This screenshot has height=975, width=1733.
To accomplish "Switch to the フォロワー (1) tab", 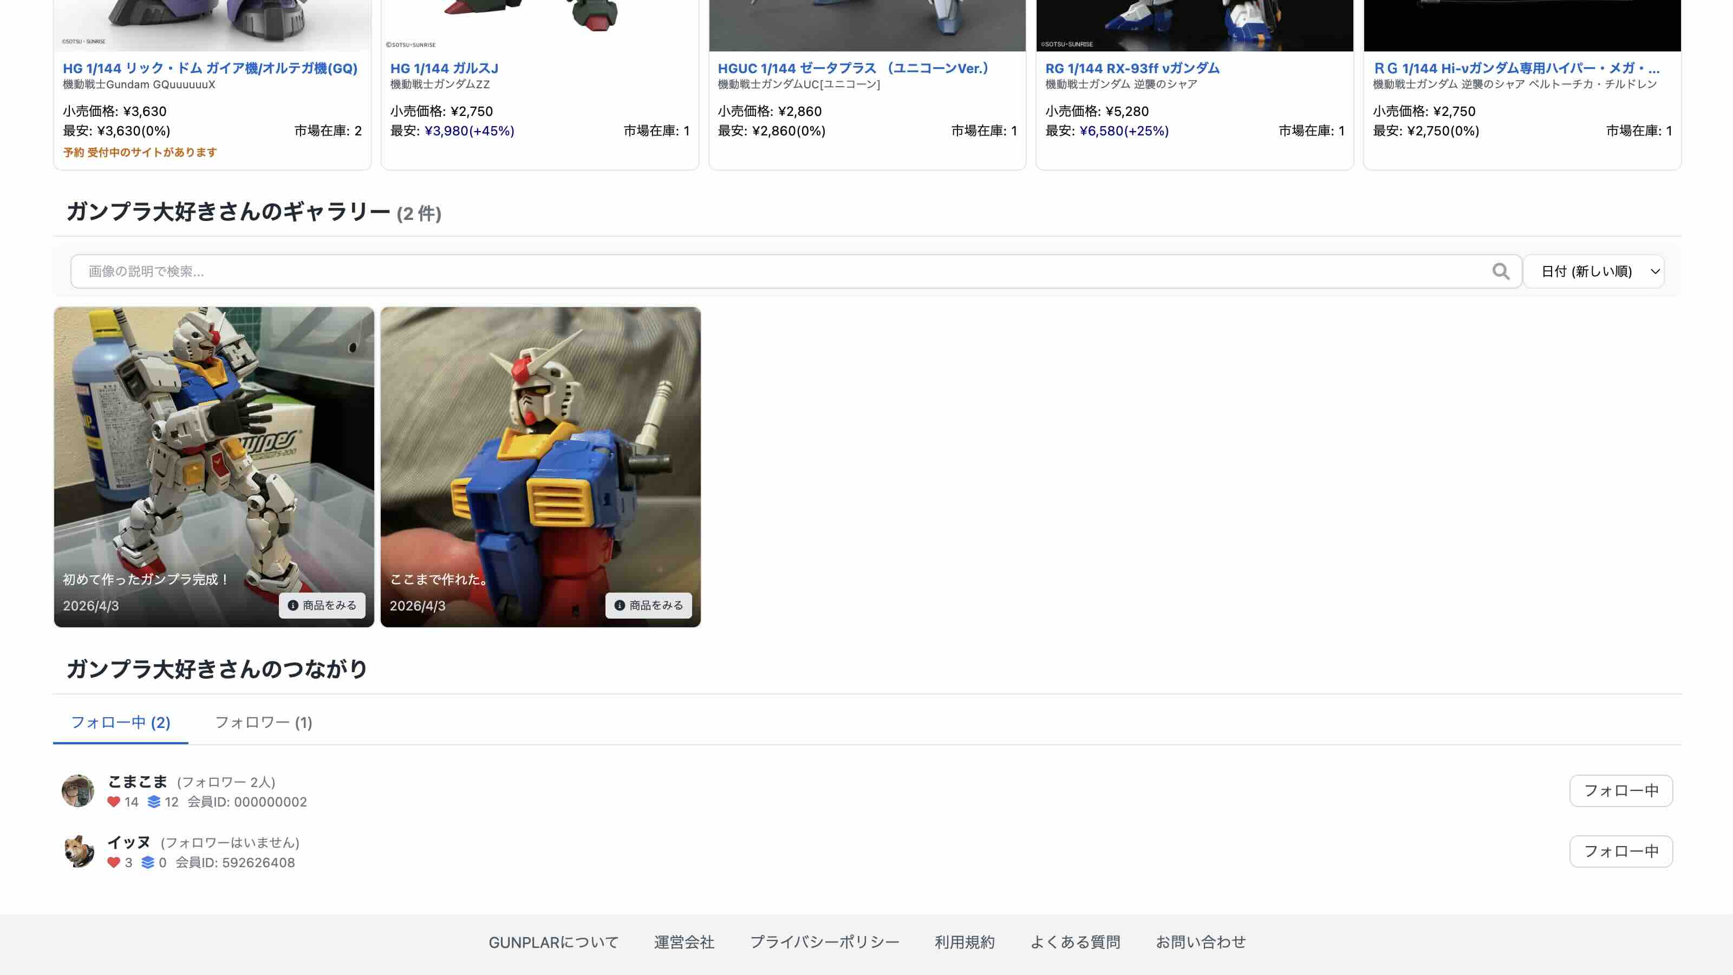I will click(x=264, y=723).
